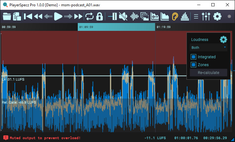The width and height of the screenshot is (235, 142).
Task: Click the ear loudness icon
Action: coord(175,16)
